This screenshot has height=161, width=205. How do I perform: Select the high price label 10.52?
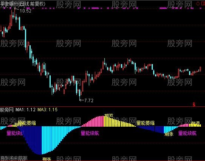[x=25, y=11]
